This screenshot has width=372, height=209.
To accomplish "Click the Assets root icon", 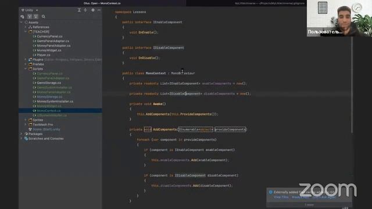I will pos(26,22).
